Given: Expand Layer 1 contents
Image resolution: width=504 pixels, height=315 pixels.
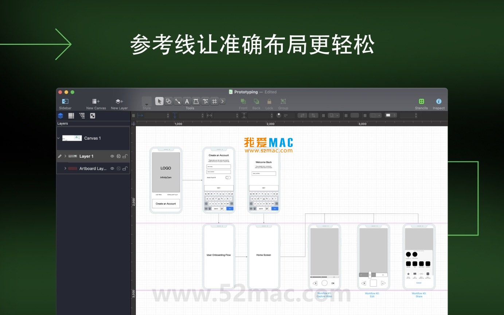Looking at the screenshot, I should [x=65, y=156].
